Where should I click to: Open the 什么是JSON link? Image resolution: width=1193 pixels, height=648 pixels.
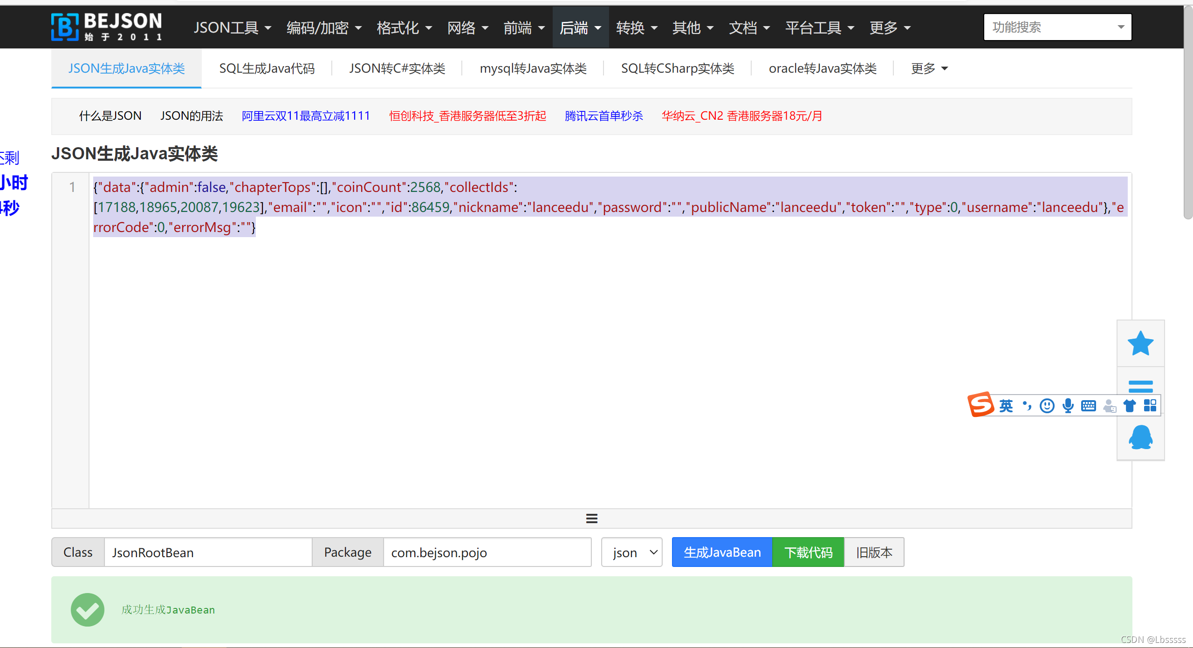point(110,116)
